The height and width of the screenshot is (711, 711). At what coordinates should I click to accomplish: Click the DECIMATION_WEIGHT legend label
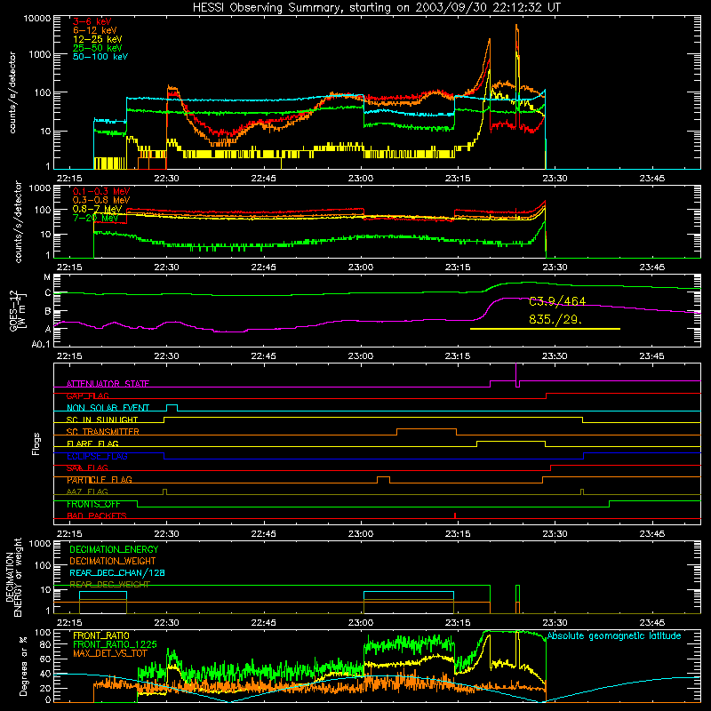coord(113,561)
